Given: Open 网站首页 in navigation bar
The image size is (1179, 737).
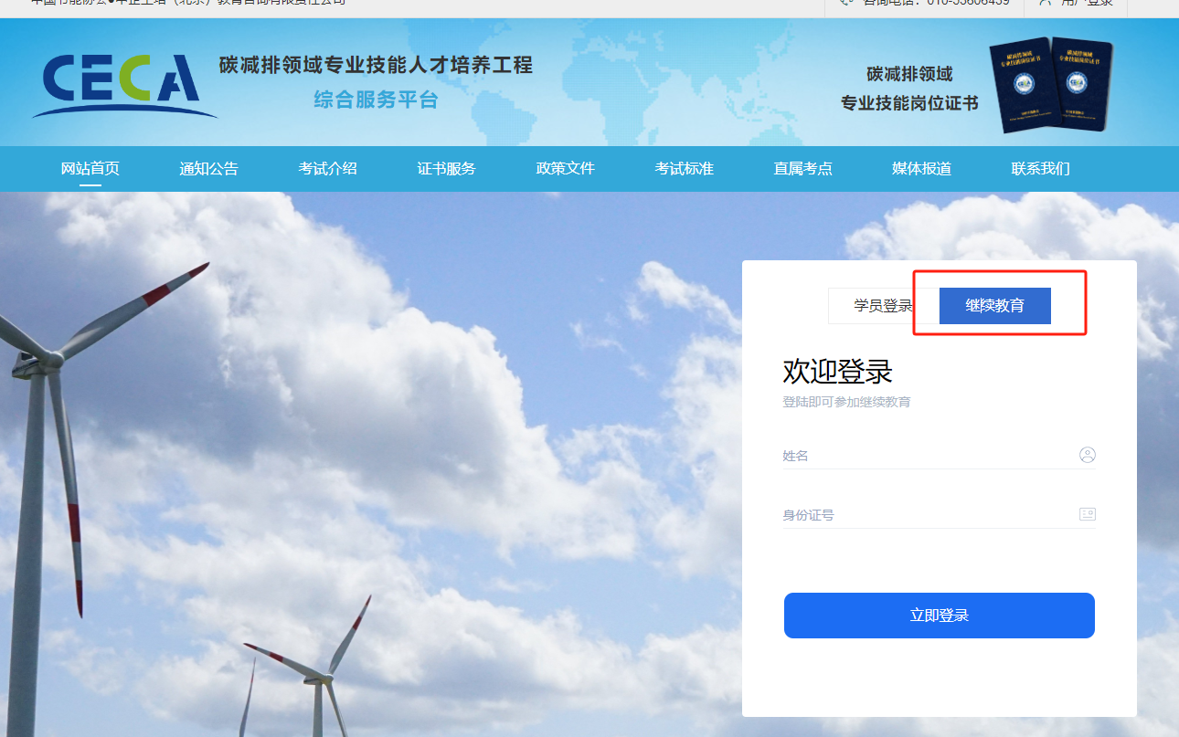Looking at the screenshot, I should [x=90, y=169].
